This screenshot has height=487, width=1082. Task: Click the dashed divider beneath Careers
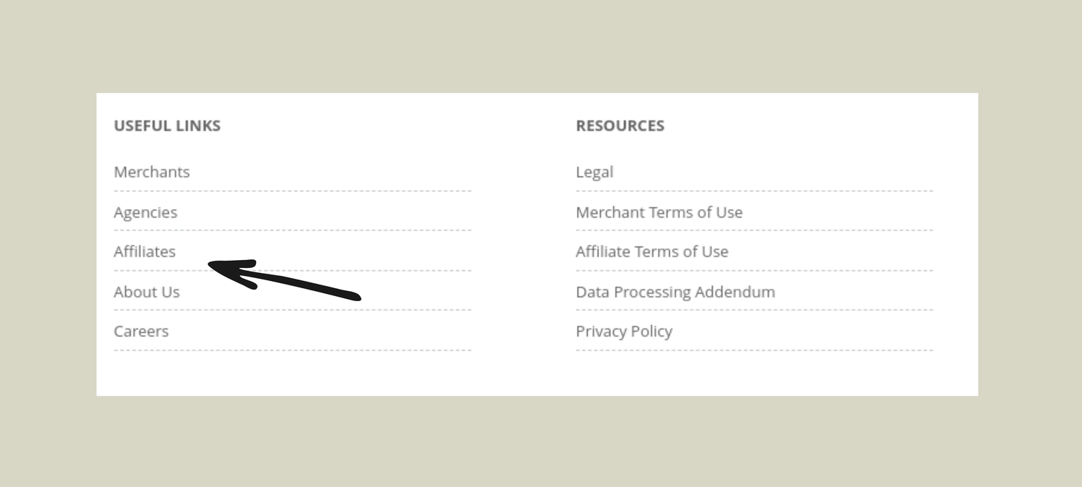click(292, 351)
